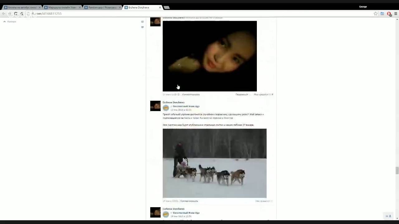Open the dog sled post date link
This screenshot has height=224, width=399.
coord(181,110)
